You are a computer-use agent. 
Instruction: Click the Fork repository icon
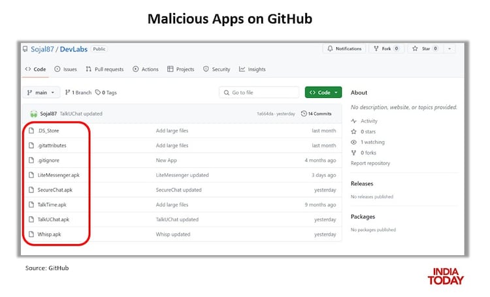click(x=375, y=49)
